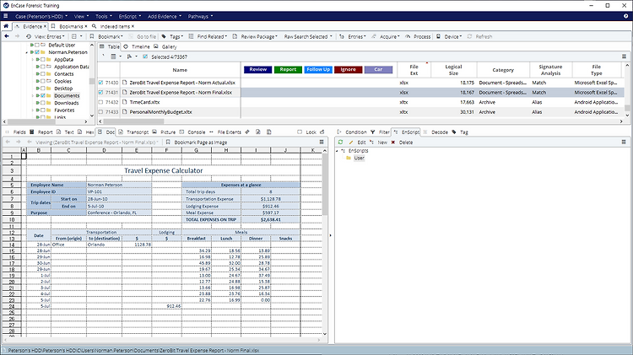This screenshot has width=633, height=355.
Task: Navigate back with the blue arrow
Action: [7, 36]
